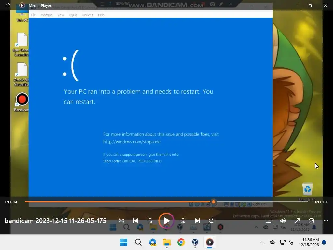Switch to full screen view
Image resolution: width=333 pixels, height=250 pixels.
click(297, 221)
